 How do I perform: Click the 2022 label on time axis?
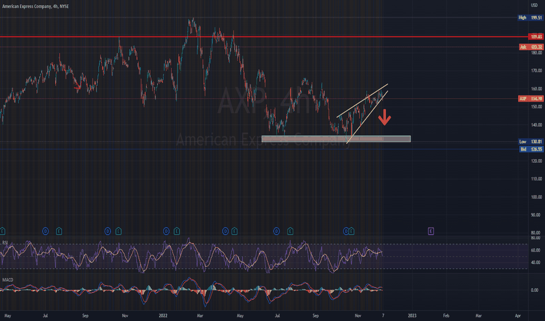(x=163, y=316)
